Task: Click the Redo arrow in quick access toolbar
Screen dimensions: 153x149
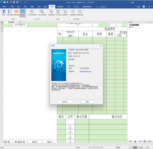Action: [25, 2]
